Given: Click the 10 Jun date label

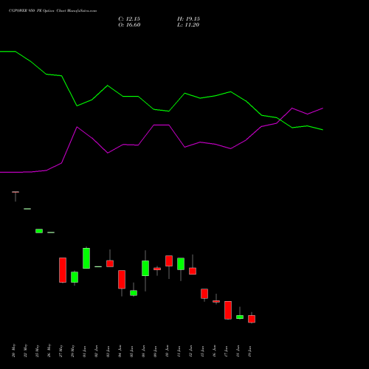Looking at the screenshot, I should tap(167, 351).
